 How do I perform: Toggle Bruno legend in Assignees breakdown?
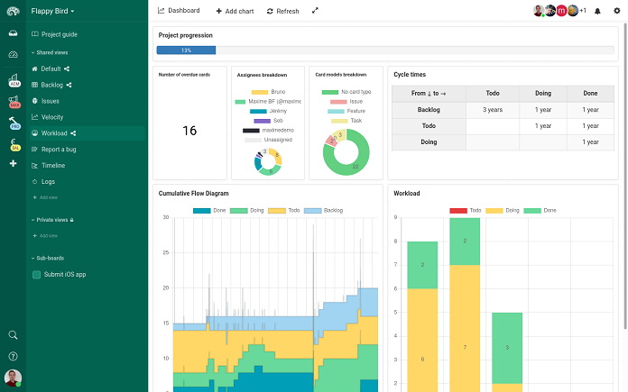point(268,92)
